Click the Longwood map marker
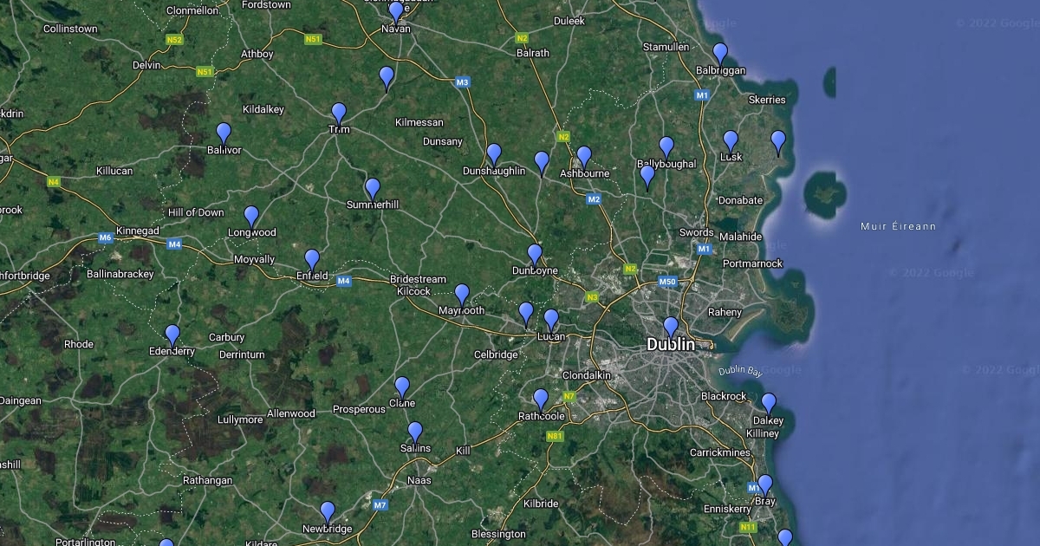The height and width of the screenshot is (546, 1040). pyautogui.click(x=251, y=218)
